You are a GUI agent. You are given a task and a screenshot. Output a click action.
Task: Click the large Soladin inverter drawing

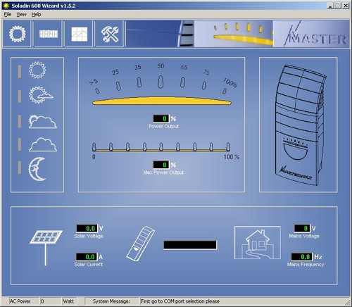301,125
